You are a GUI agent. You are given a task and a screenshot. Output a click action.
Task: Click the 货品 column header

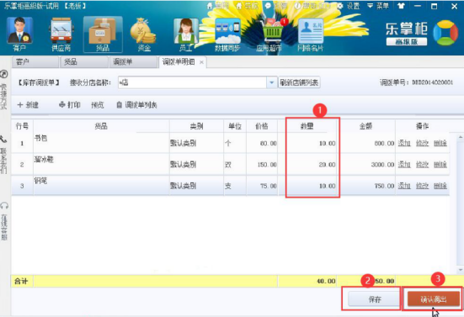101,126
